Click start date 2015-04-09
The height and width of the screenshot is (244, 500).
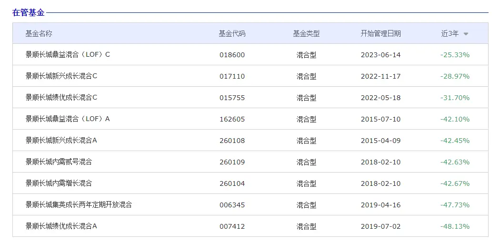[381, 141]
